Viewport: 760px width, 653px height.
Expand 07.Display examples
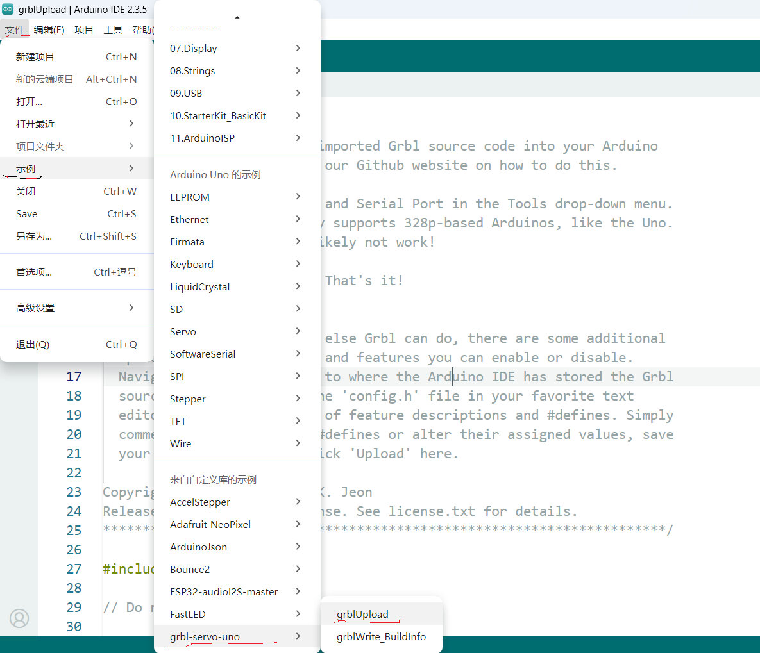pos(237,49)
